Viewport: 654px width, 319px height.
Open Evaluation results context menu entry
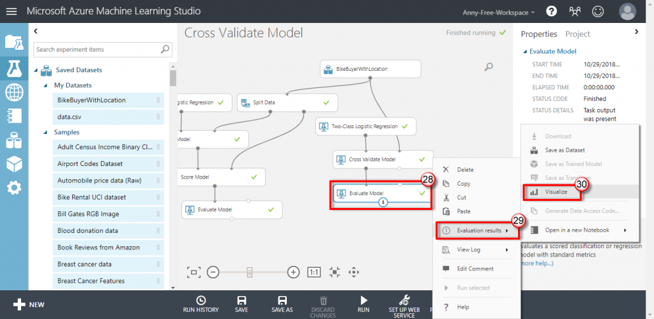point(476,230)
